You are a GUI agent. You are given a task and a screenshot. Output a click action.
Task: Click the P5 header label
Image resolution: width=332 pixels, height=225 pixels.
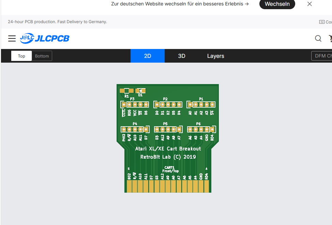tap(165, 124)
